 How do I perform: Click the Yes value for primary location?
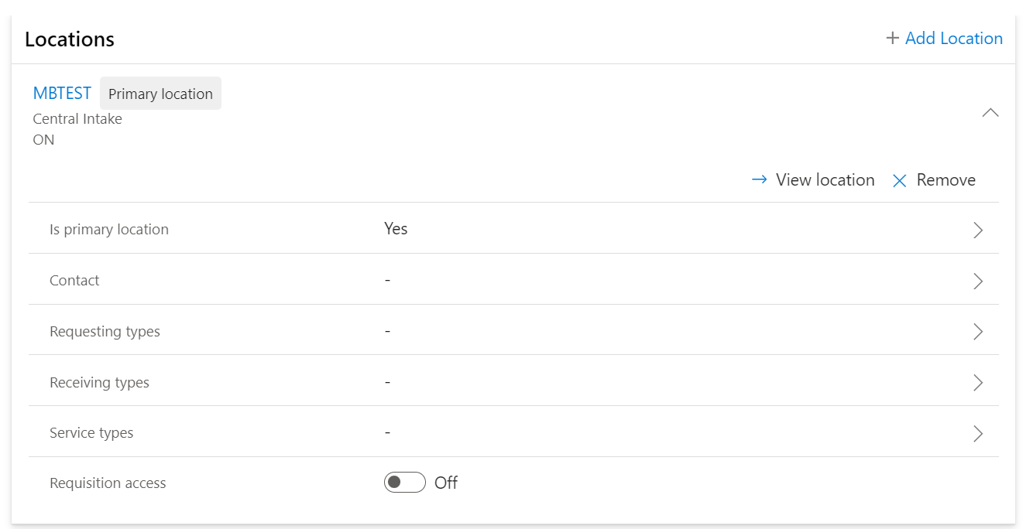(x=396, y=229)
